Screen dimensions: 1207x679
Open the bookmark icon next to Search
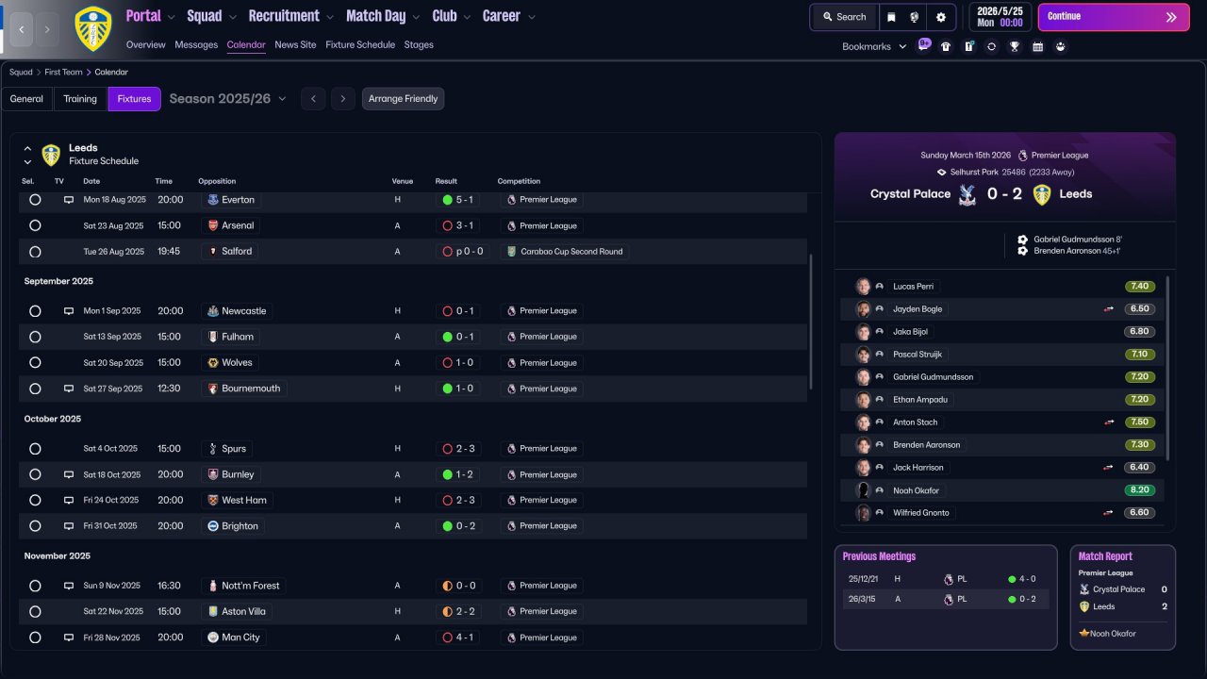[x=892, y=17]
